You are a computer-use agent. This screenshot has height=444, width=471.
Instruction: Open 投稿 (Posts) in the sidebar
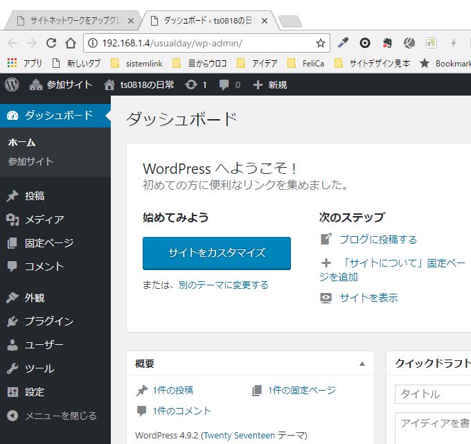click(35, 196)
